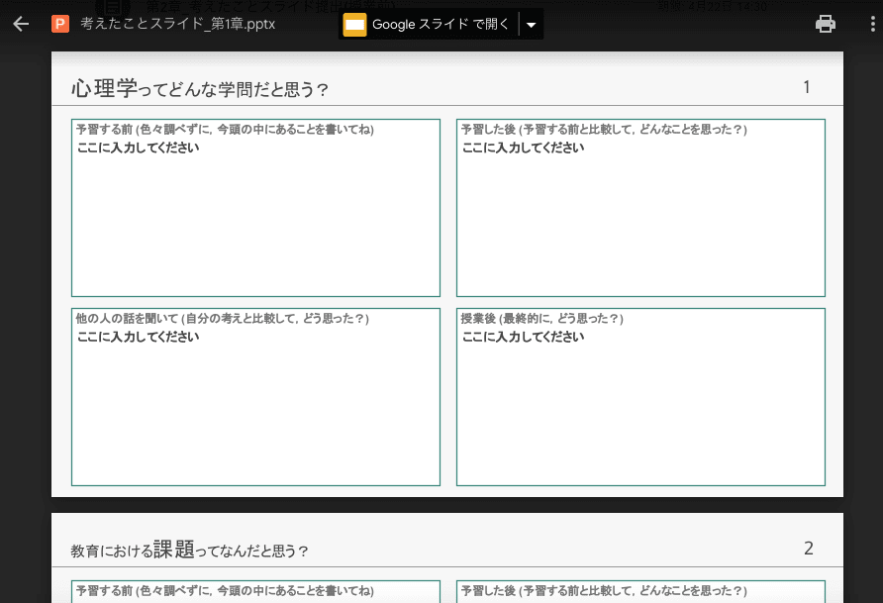Image resolution: width=883 pixels, height=603 pixels.
Task: Go back with the left arrow icon
Action: [21, 24]
